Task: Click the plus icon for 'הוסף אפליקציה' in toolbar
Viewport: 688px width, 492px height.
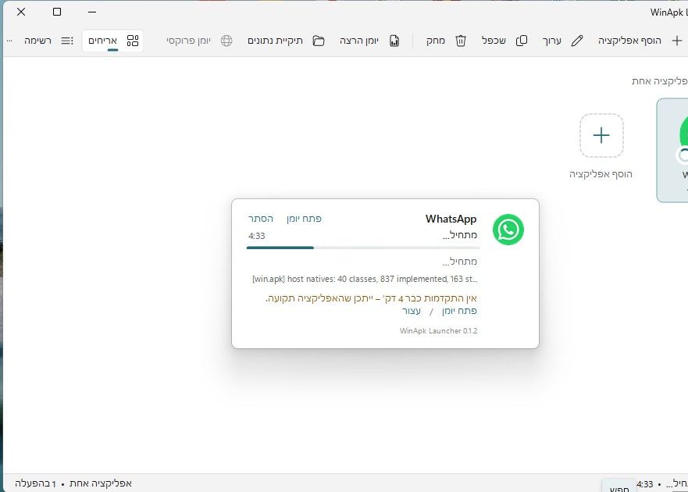Action: (x=676, y=41)
